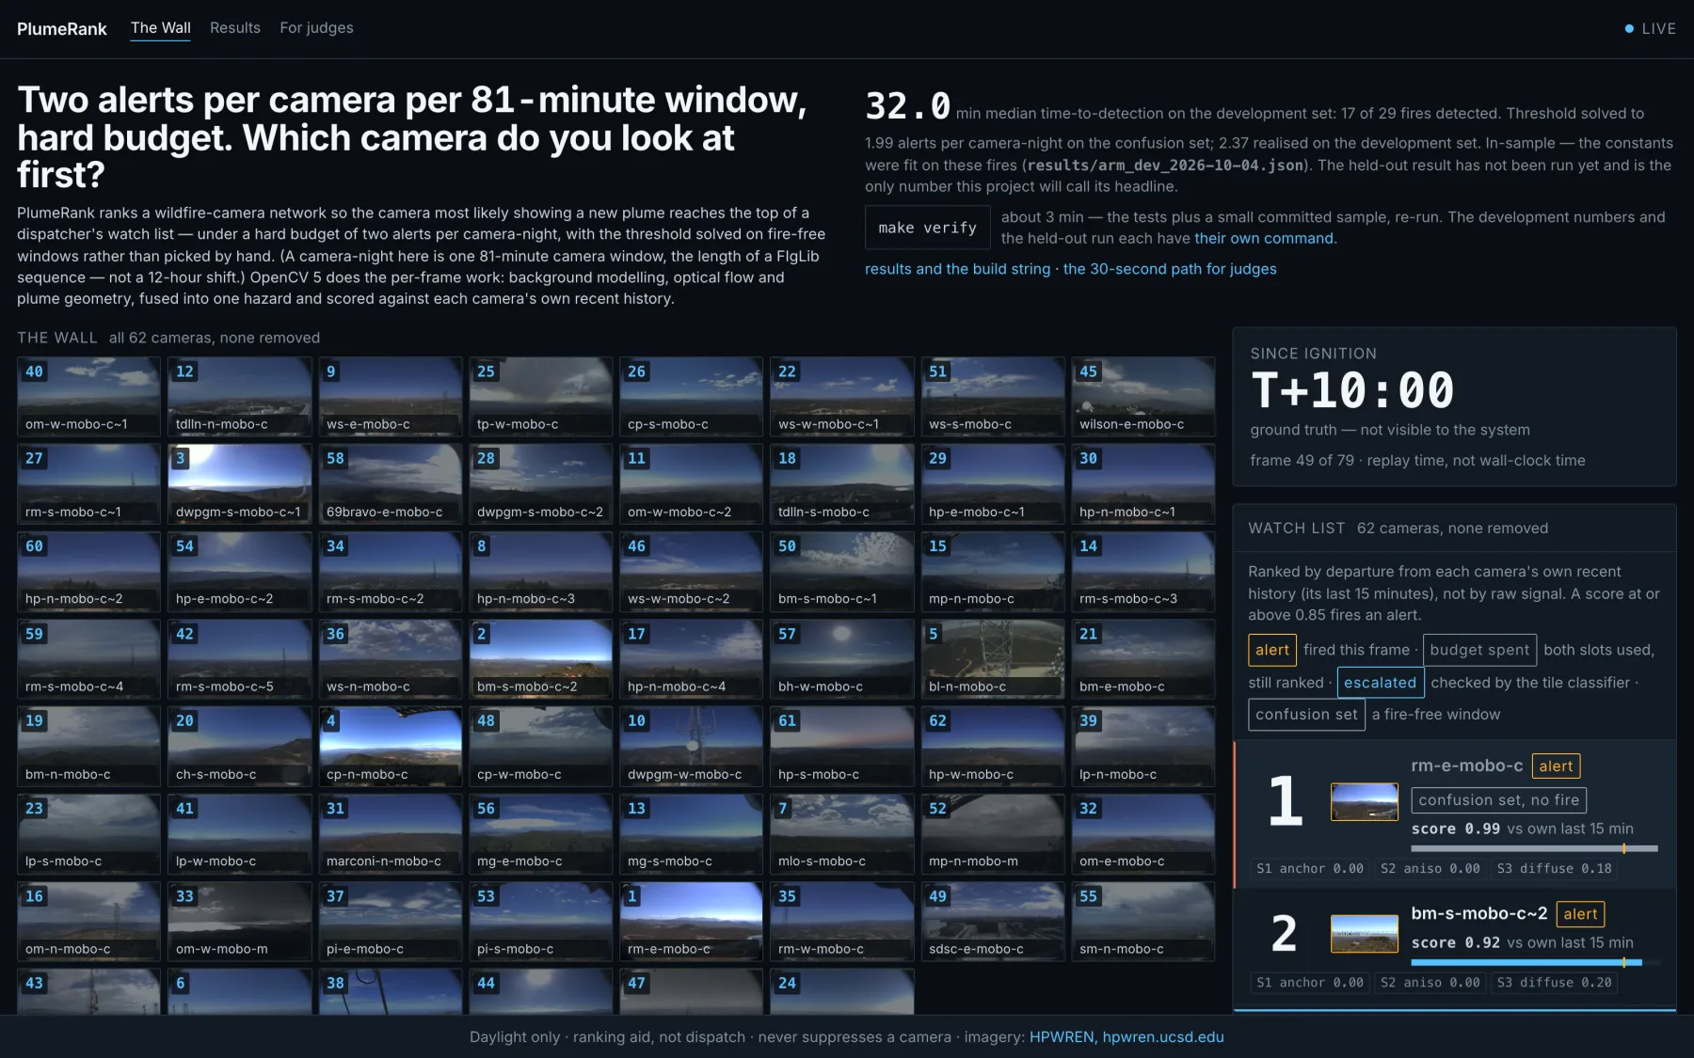
Task: Select The Wall tab
Action: point(161,28)
